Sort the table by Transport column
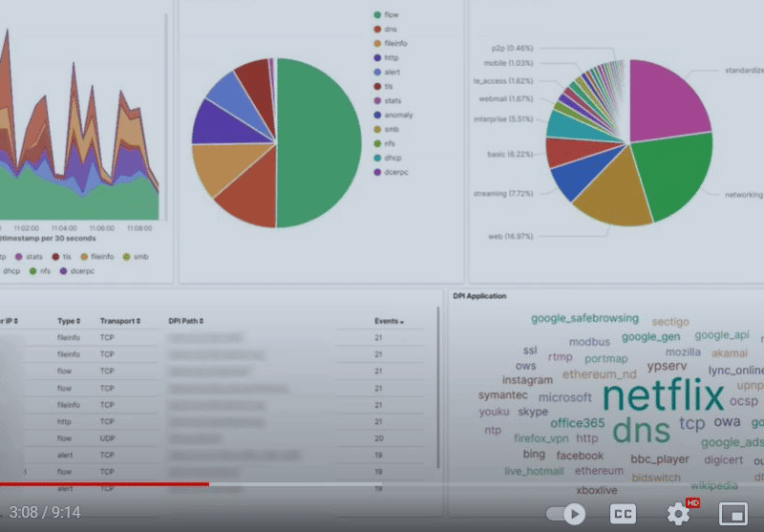Image resolution: width=764 pixels, height=532 pixels. [120, 321]
